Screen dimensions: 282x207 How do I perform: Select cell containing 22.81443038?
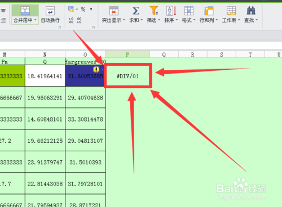point(45,184)
